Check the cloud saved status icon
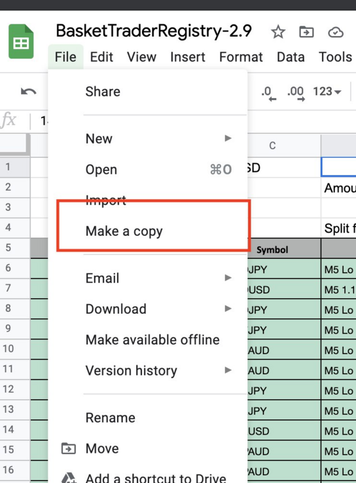356x483 pixels. 335,32
